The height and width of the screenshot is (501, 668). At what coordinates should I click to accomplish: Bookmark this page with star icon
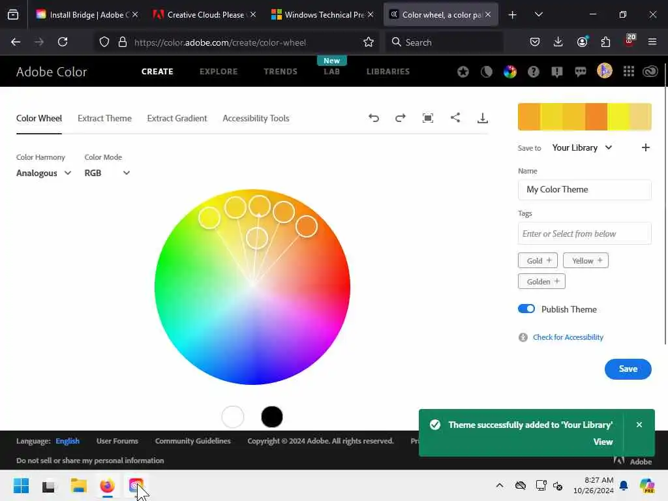click(x=369, y=42)
